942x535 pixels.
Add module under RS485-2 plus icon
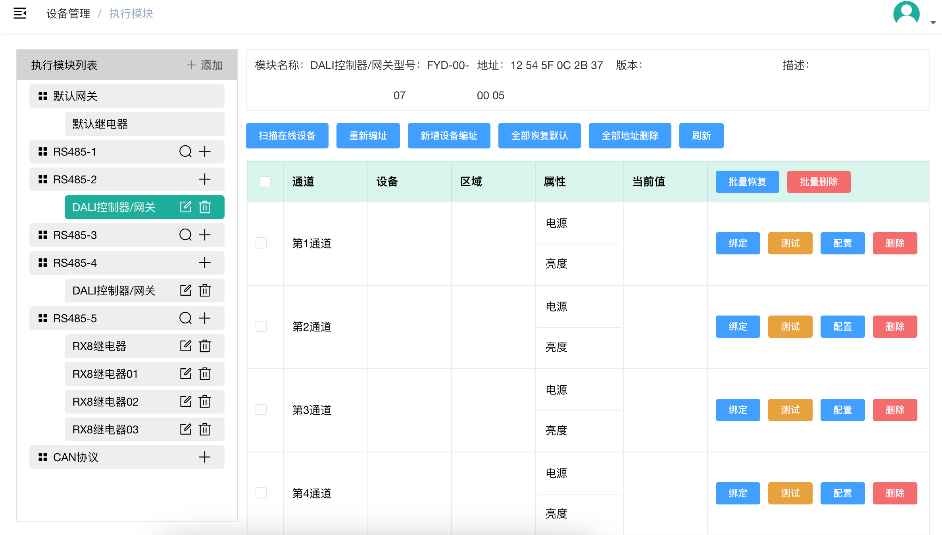tap(205, 179)
